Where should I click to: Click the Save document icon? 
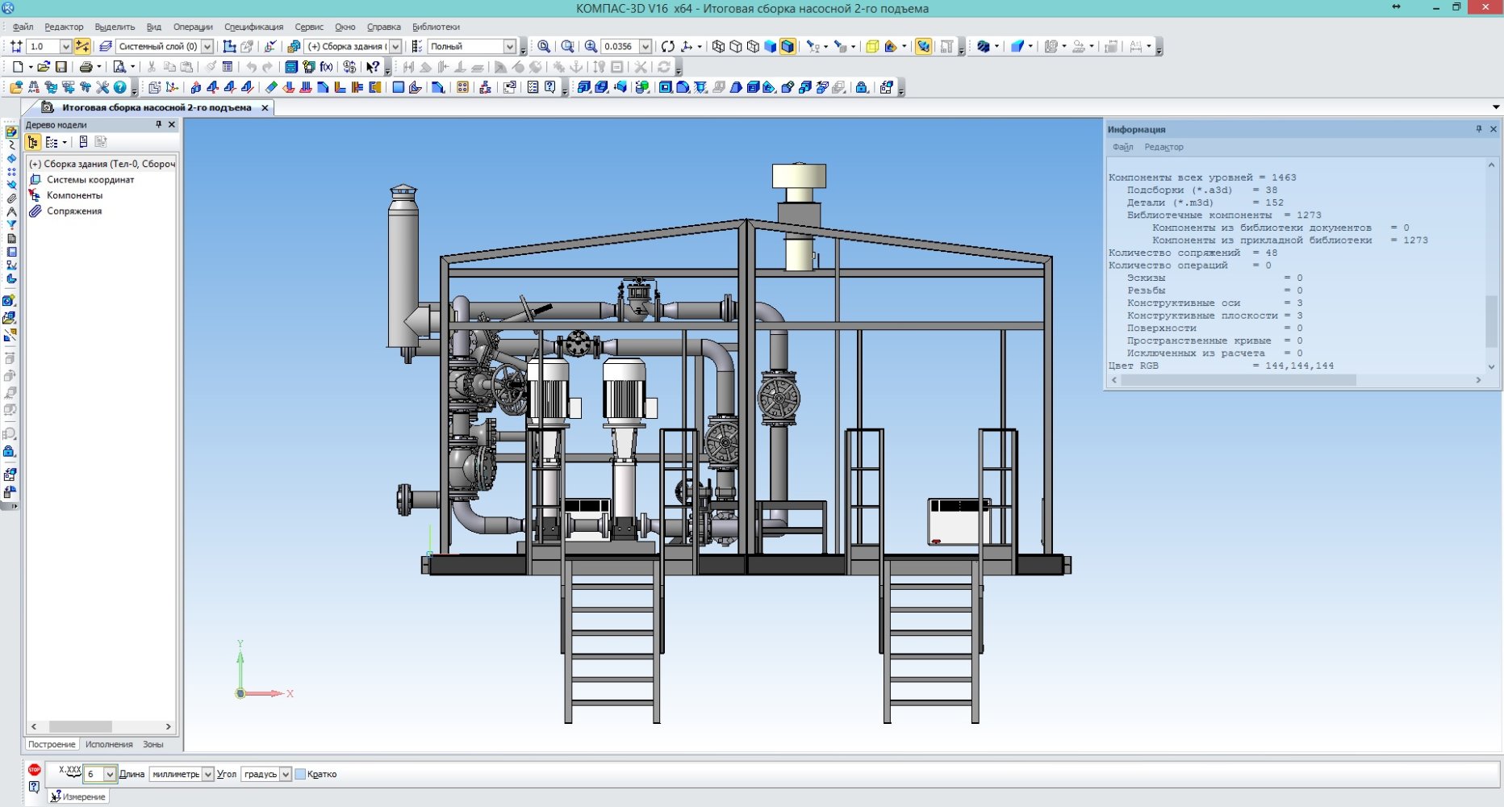pyautogui.click(x=61, y=67)
